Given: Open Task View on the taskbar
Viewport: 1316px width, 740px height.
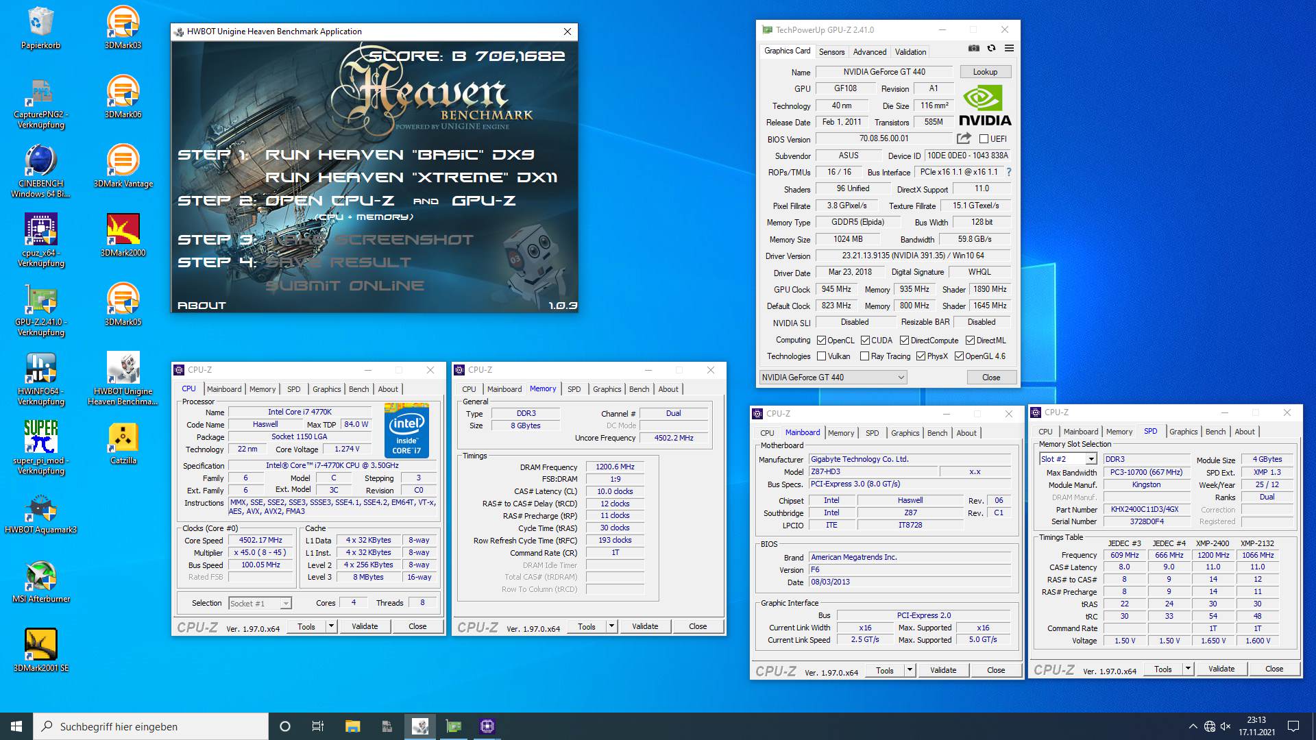Looking at the screenshot, I should (x=318, y=726).
